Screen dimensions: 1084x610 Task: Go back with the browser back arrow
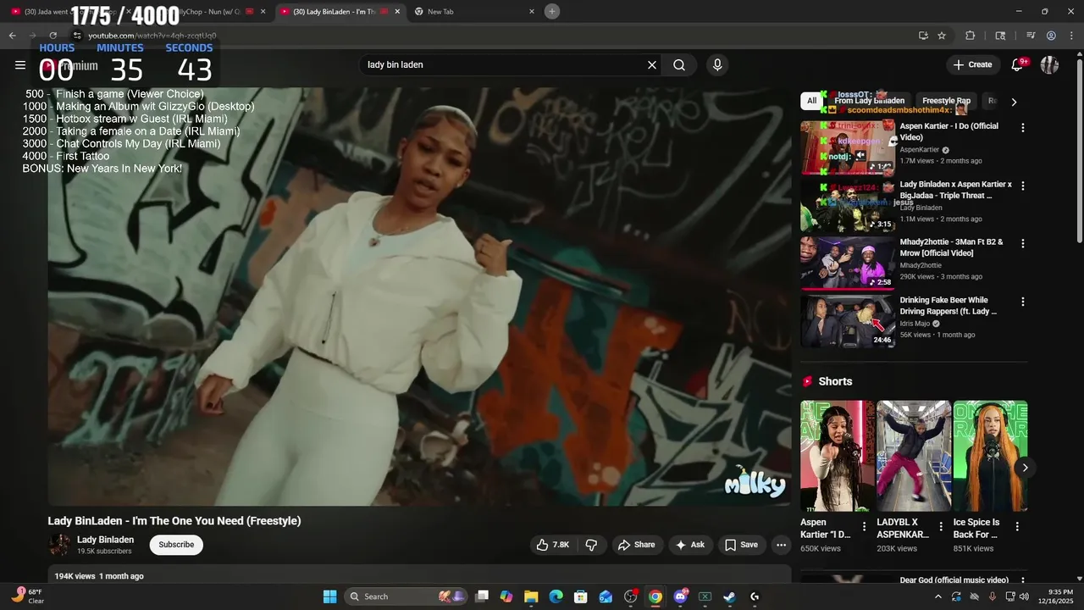coord(13,36)
